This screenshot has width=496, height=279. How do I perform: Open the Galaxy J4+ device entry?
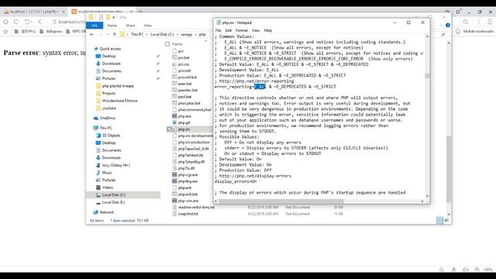click(115, 165)
